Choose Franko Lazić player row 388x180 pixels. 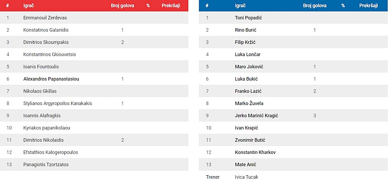click(x=293, y=91)
